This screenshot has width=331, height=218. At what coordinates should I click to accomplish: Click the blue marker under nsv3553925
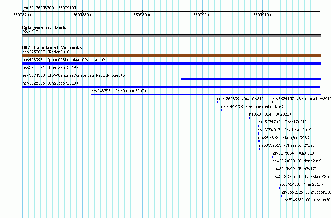click(281, 196)
